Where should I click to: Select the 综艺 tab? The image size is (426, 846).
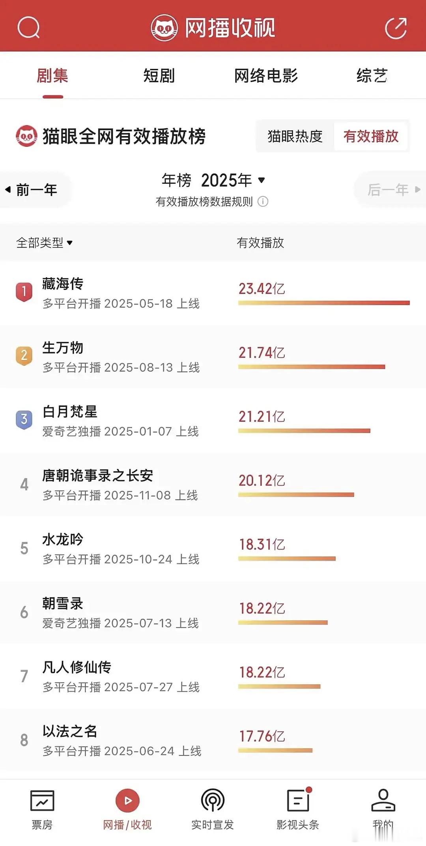372,75
